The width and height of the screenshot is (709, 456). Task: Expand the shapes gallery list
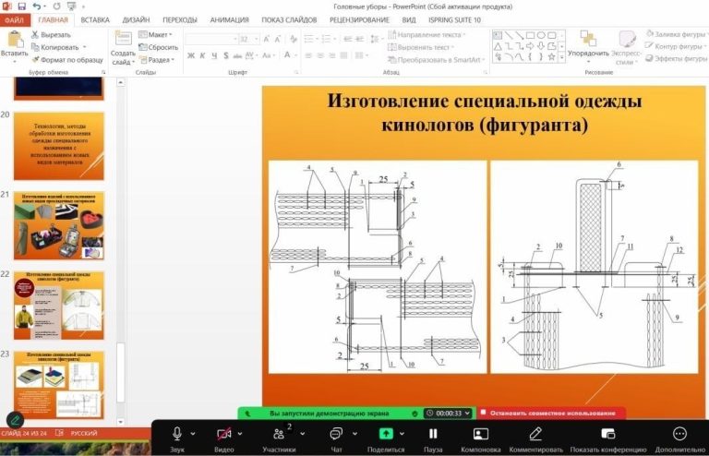(562, 57)
